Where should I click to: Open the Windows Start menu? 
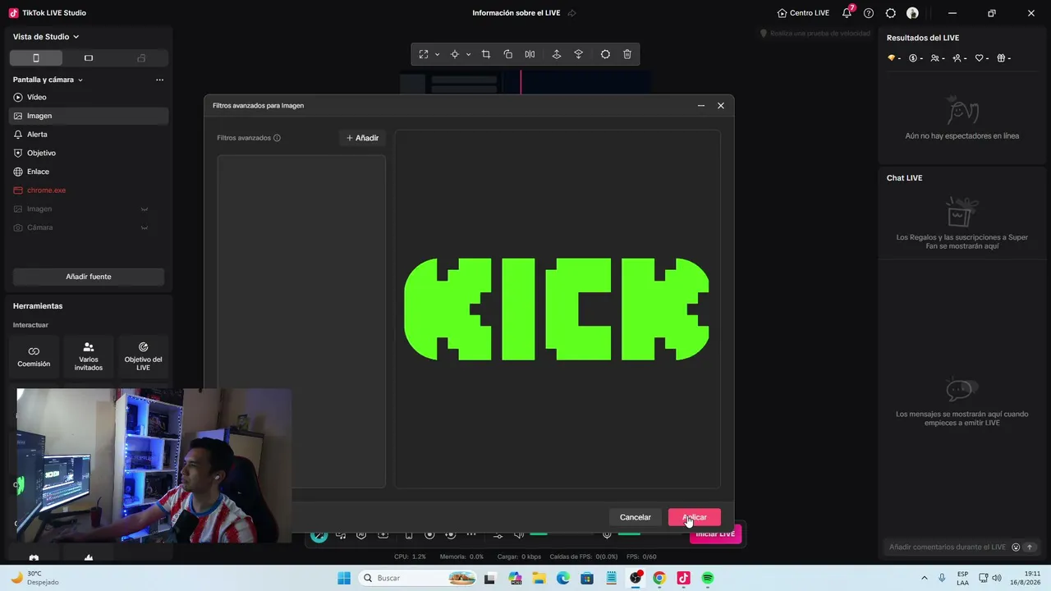tap(344, 579)
